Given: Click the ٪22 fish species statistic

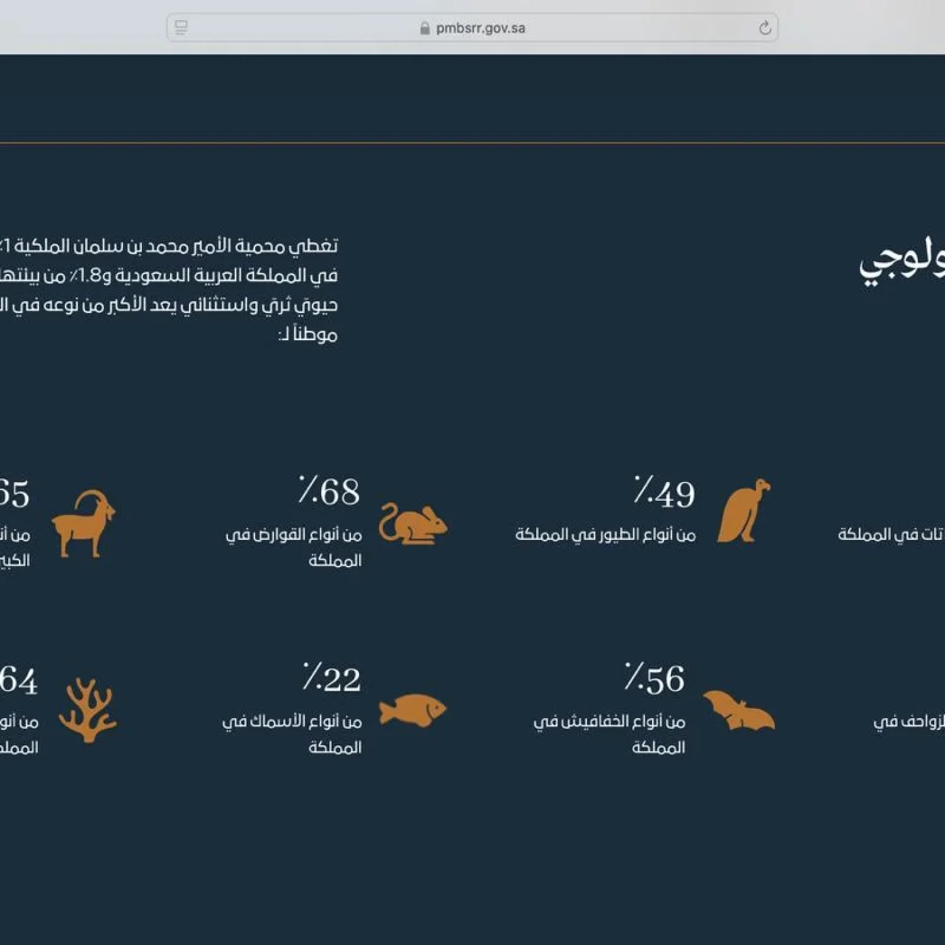Looking at the screenshot, I should pyautogui.click(x=331, y=679).
